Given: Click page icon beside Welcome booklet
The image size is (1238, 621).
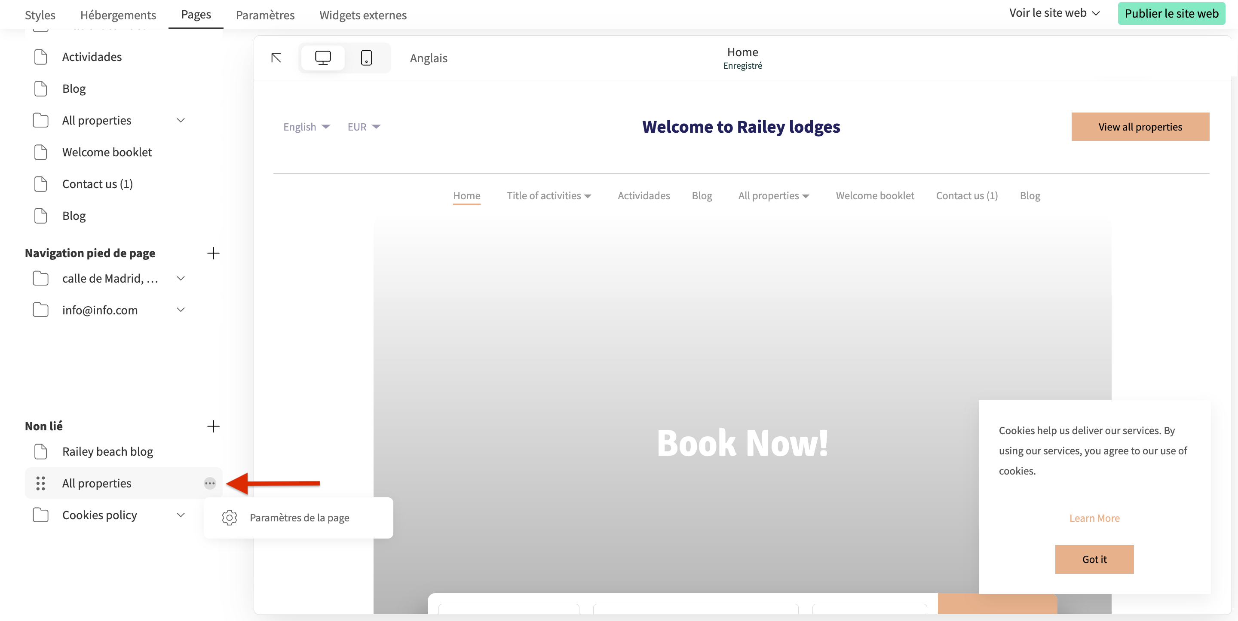Looking at the screenshot, I should [x=41, y=152].
